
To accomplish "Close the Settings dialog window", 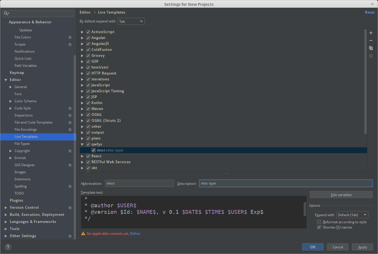I will (x=372, y=4).
